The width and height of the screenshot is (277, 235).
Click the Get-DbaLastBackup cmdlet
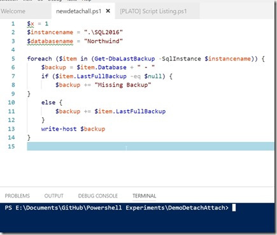[x=125, y=59]
